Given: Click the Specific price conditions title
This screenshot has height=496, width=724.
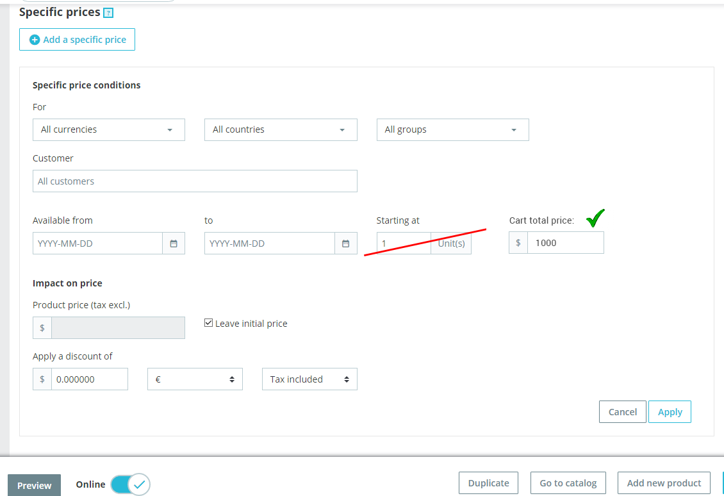Looking at the screenshot, I should point(86,85).
